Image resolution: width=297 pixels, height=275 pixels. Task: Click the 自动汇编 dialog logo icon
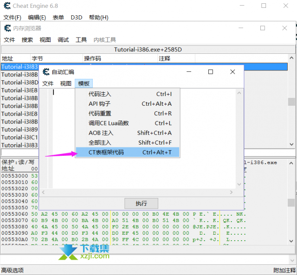[x=46, y=72]
